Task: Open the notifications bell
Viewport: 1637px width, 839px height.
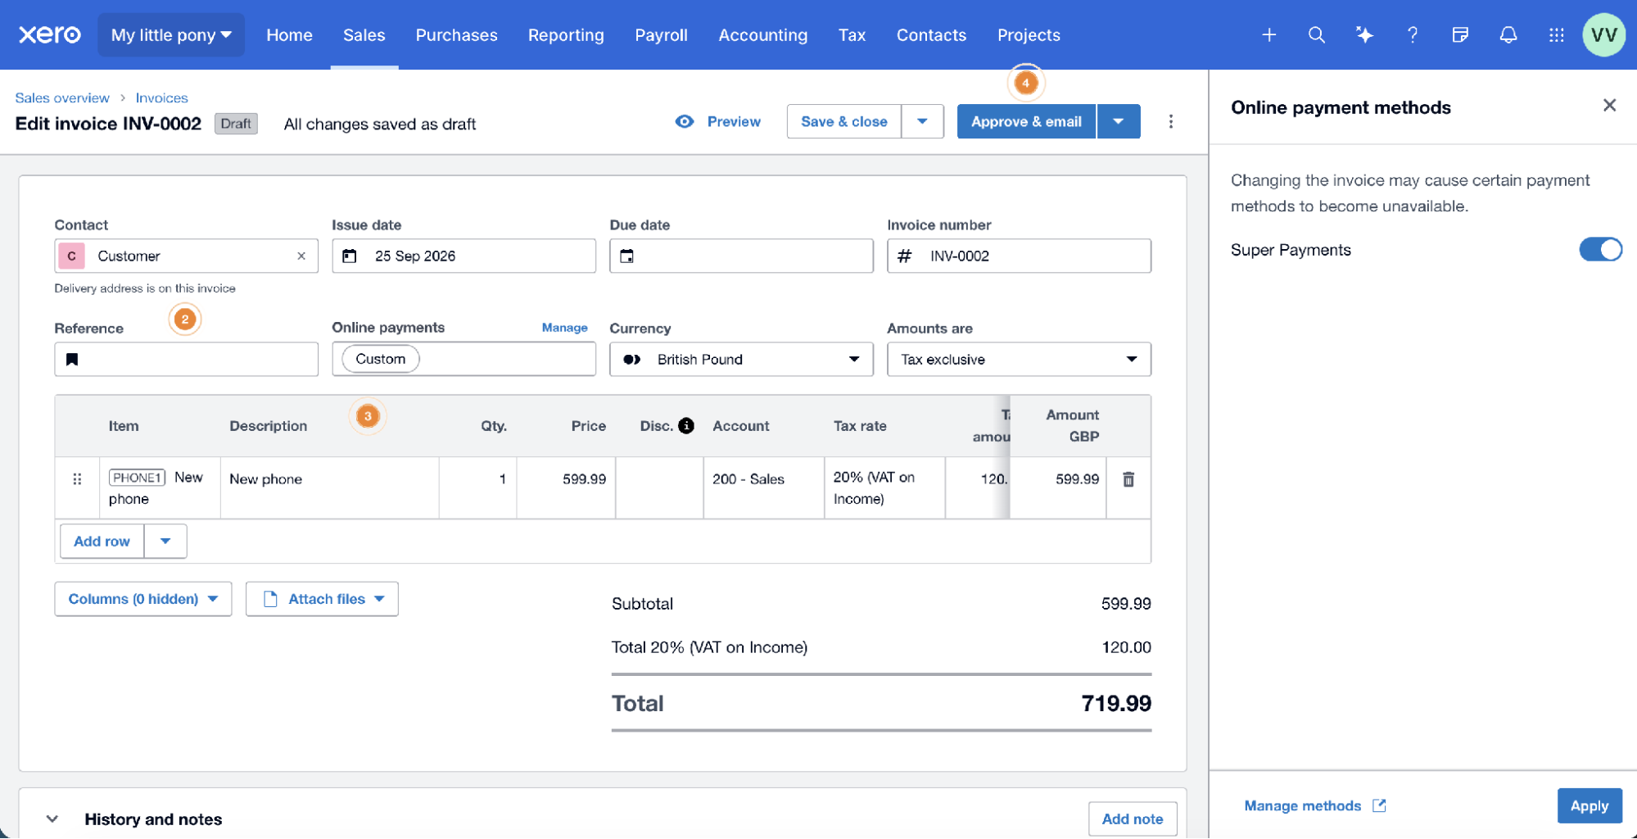Action: coord(1508,34)
